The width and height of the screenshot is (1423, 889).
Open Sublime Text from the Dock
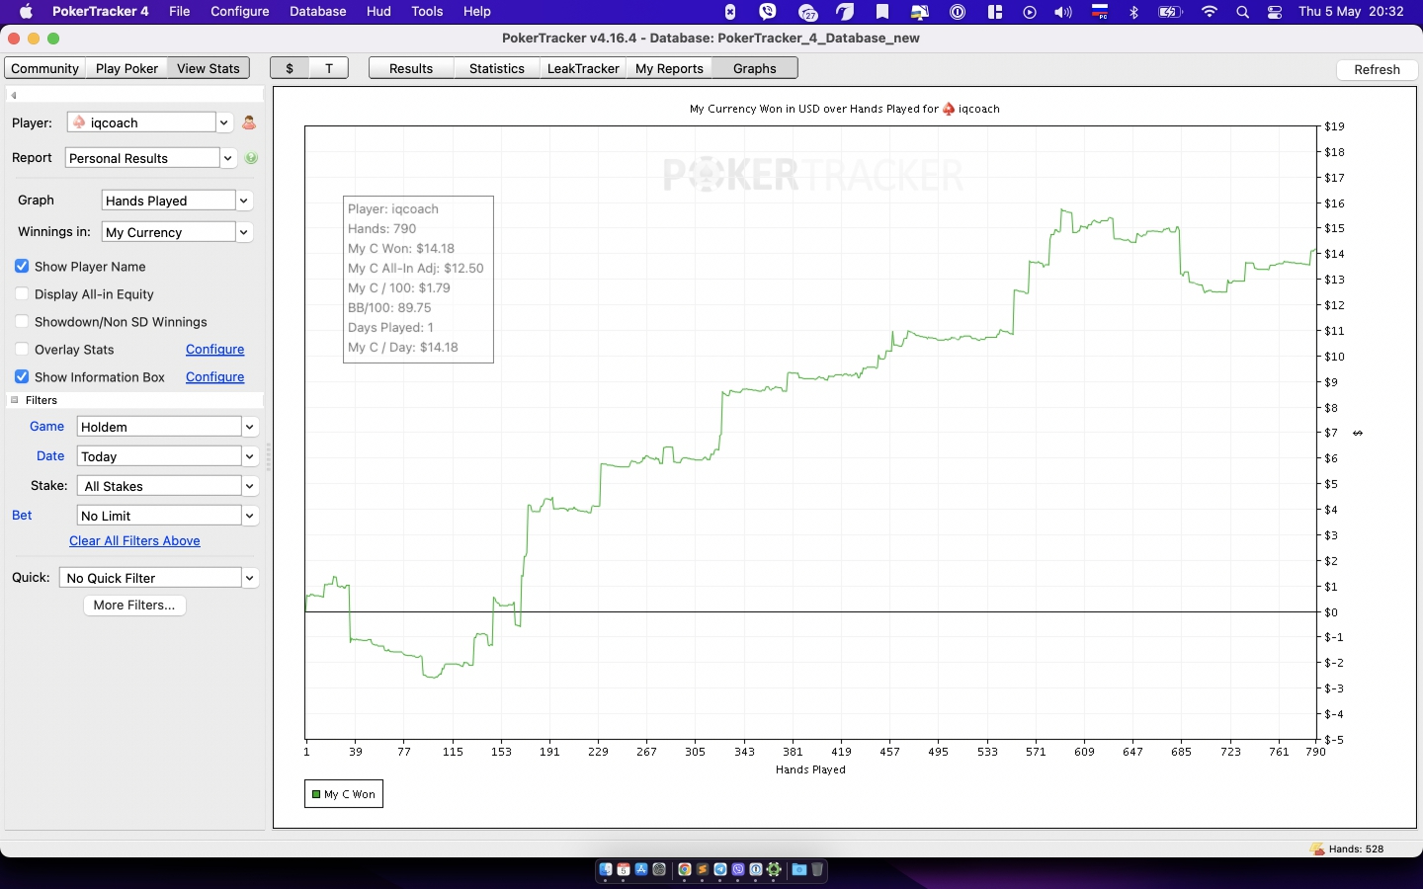pyautogui.click(x=703, y=869)
